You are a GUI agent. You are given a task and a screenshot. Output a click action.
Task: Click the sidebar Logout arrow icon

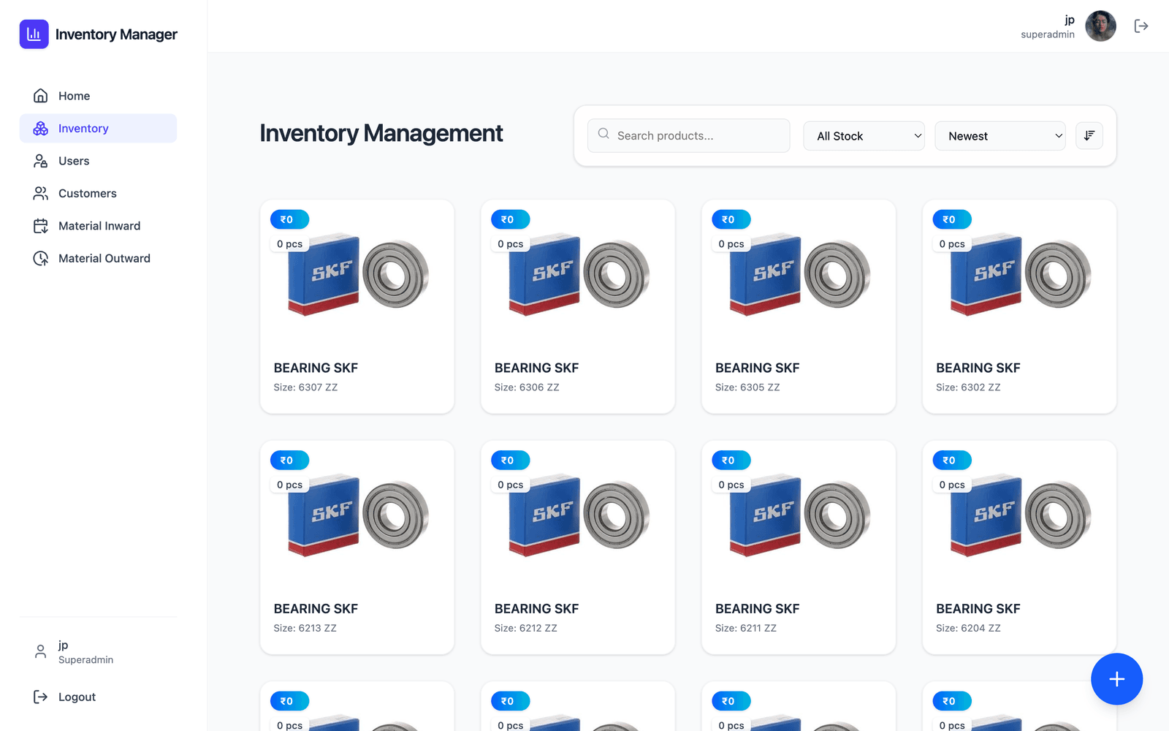pyautogui.click(x=41, y=697)
